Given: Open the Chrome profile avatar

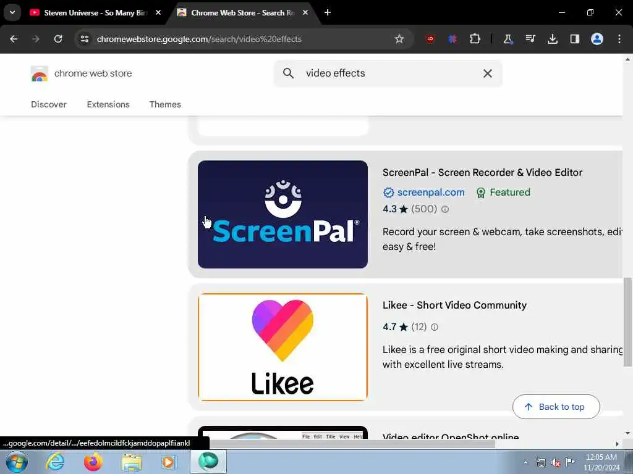Looking at the screenshot, I should pyautogui.click(x=597, y=39).
